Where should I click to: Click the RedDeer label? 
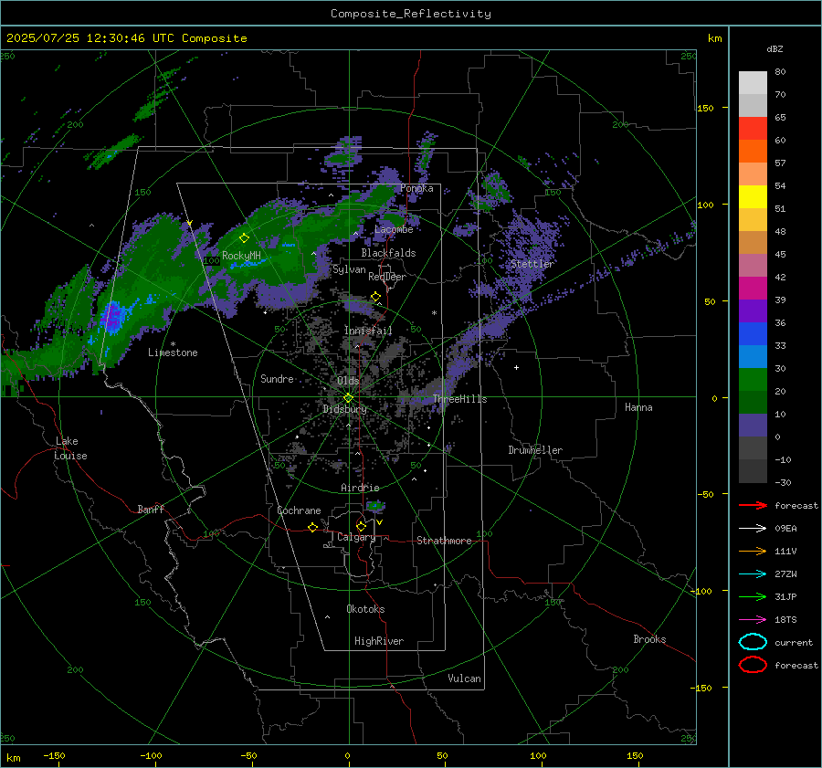tap(387, 277)
